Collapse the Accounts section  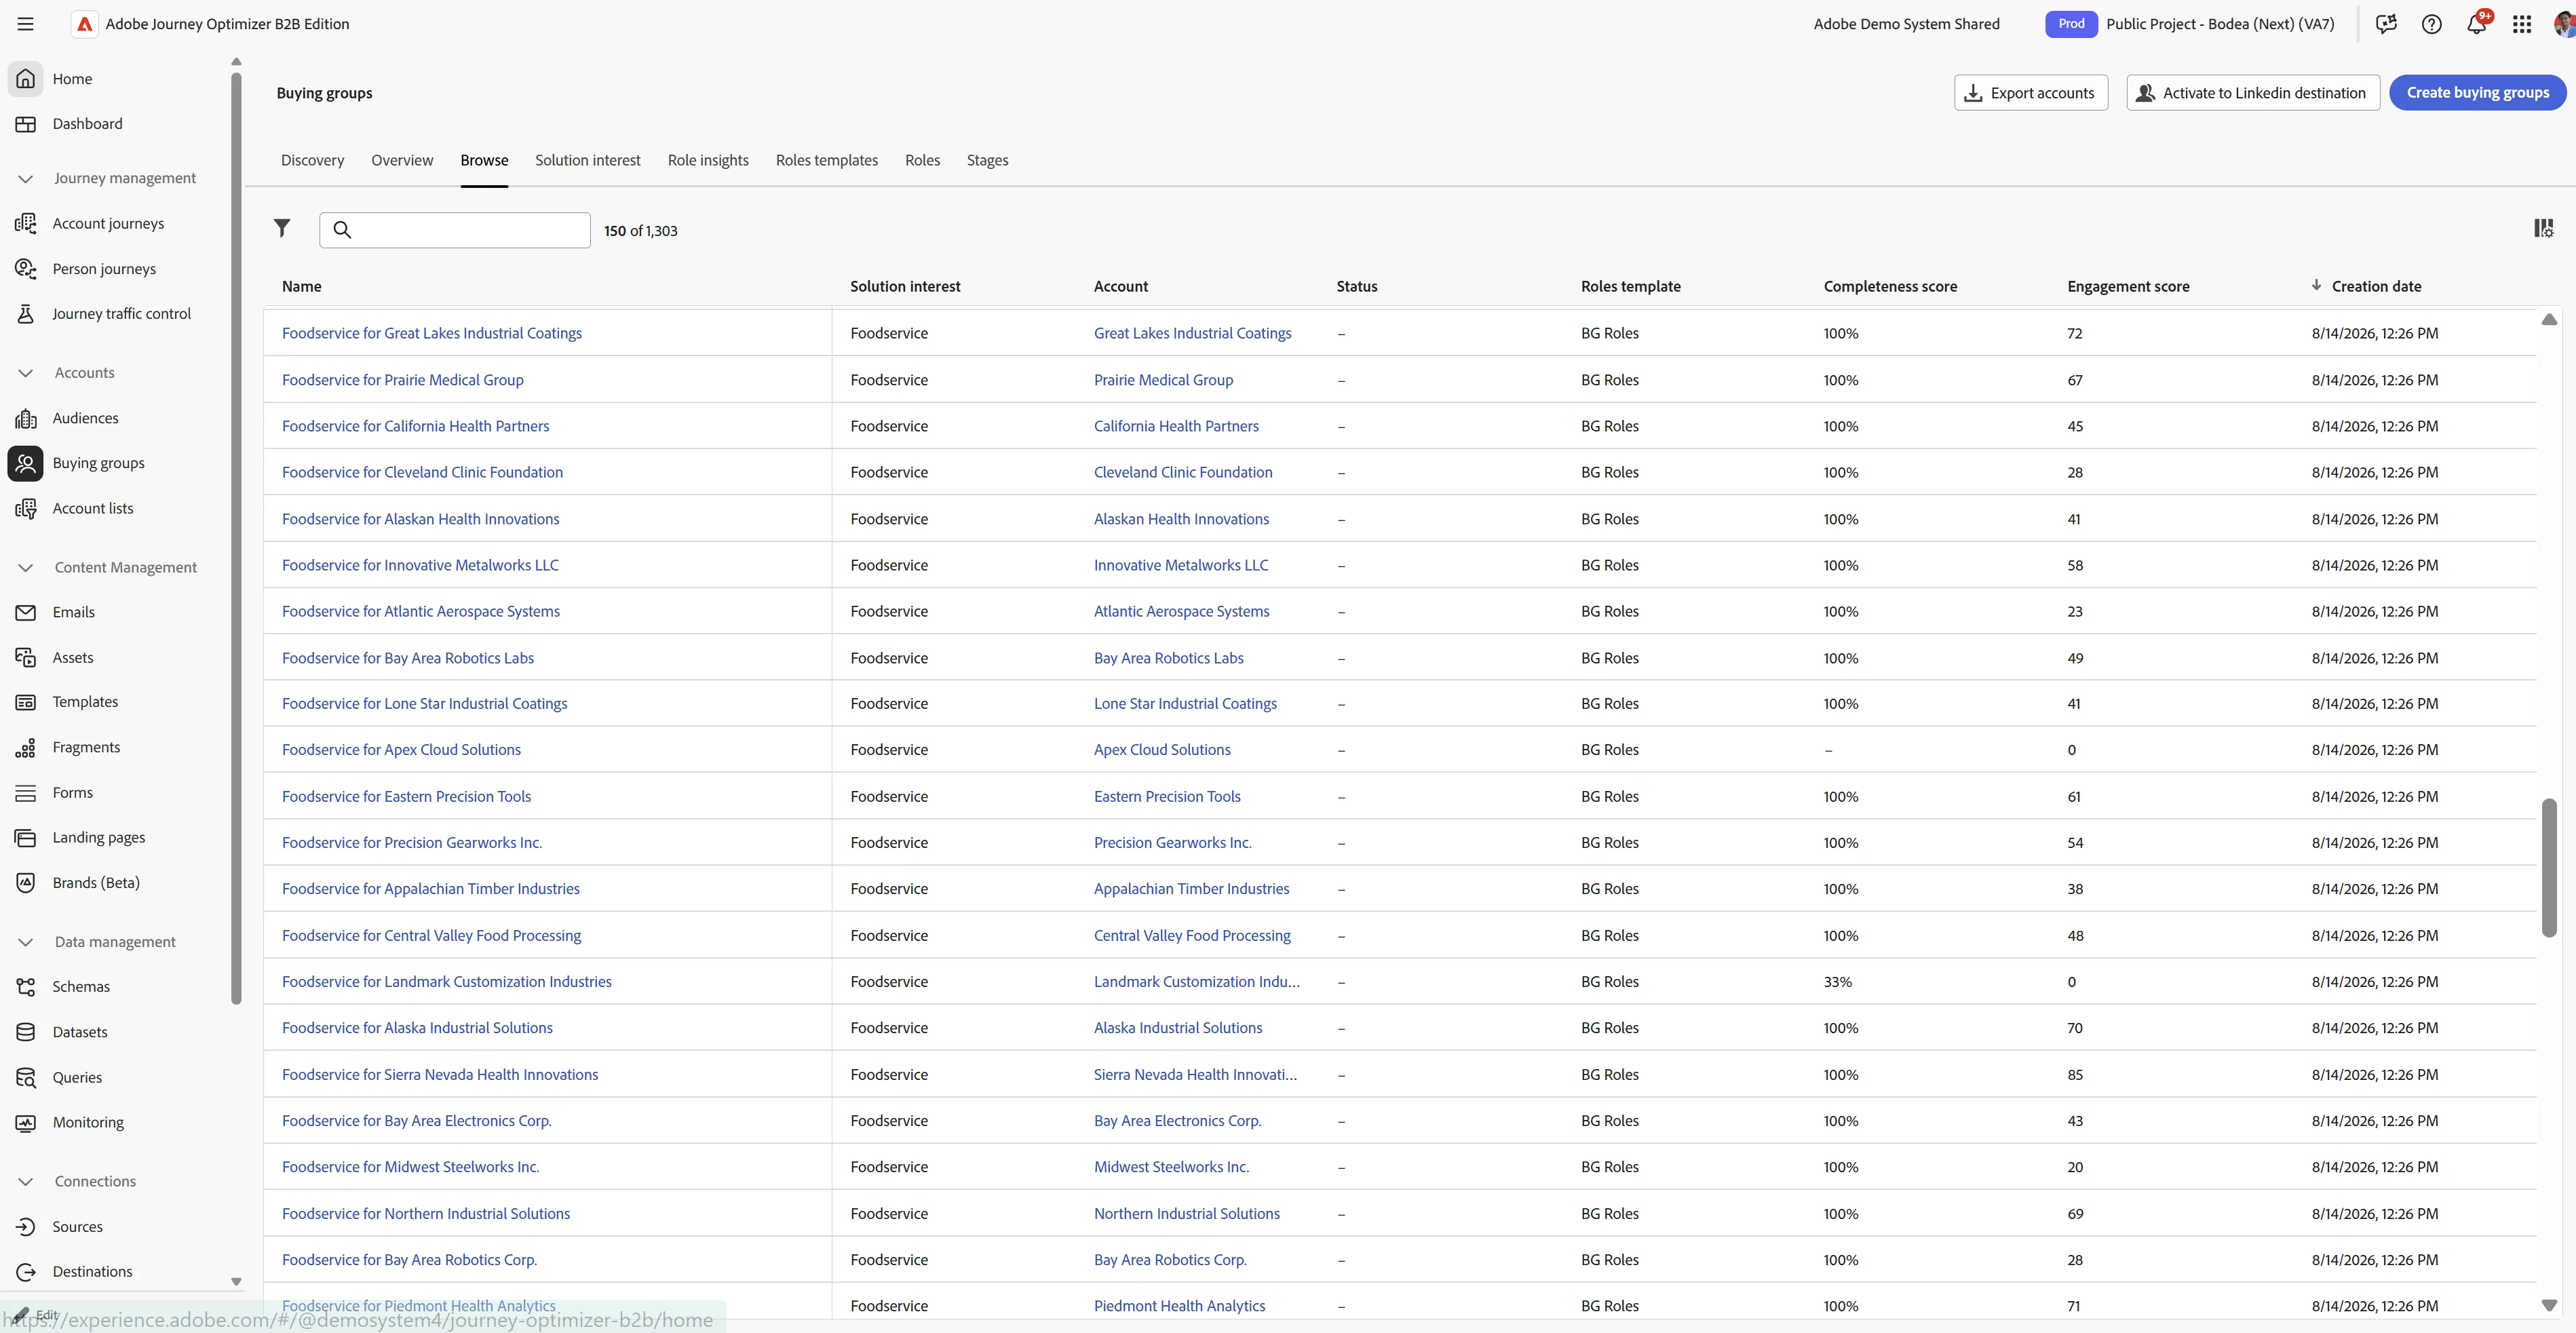(x=26, y=373)
